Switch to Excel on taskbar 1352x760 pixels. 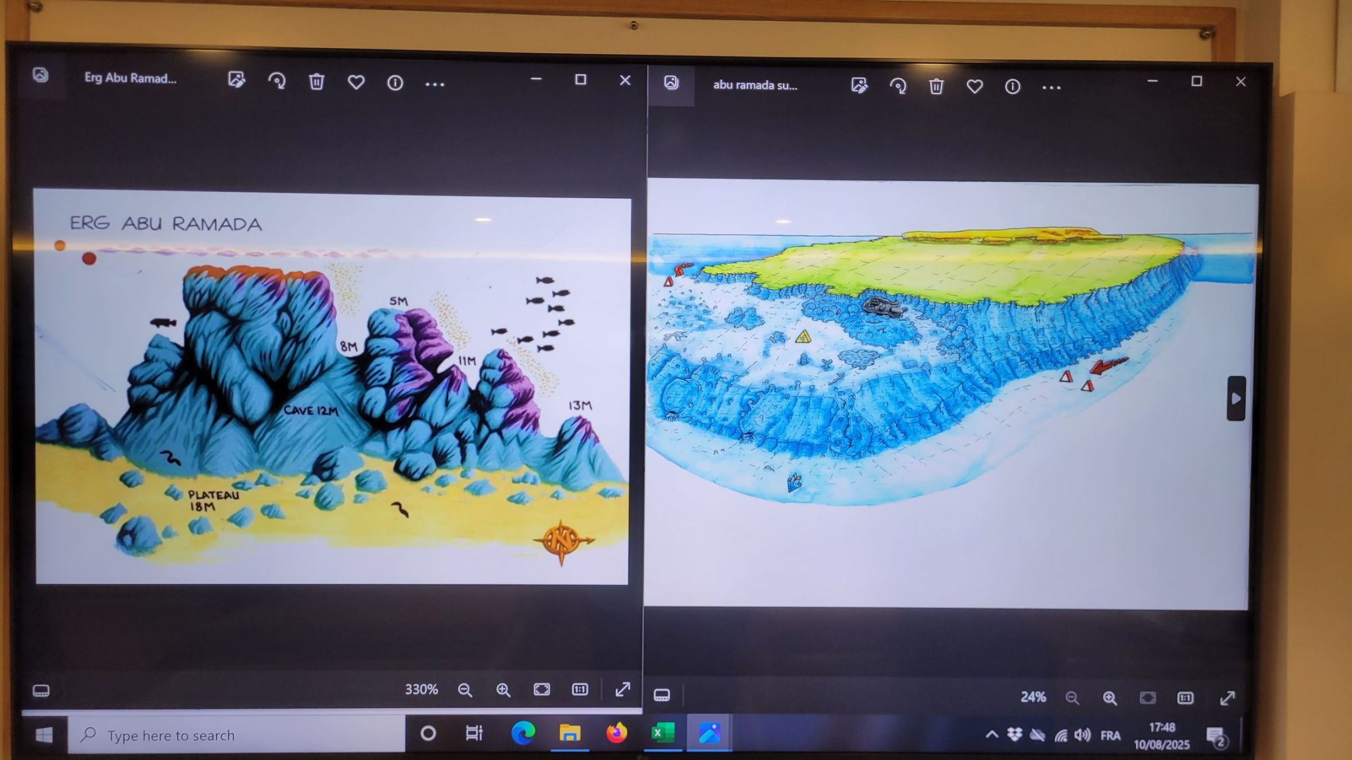point(662,733)
